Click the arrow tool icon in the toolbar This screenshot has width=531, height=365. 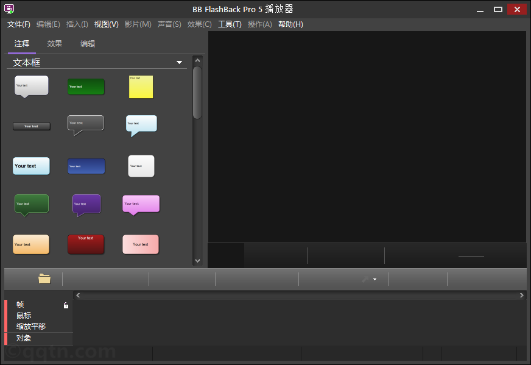(x=365, y=279)
